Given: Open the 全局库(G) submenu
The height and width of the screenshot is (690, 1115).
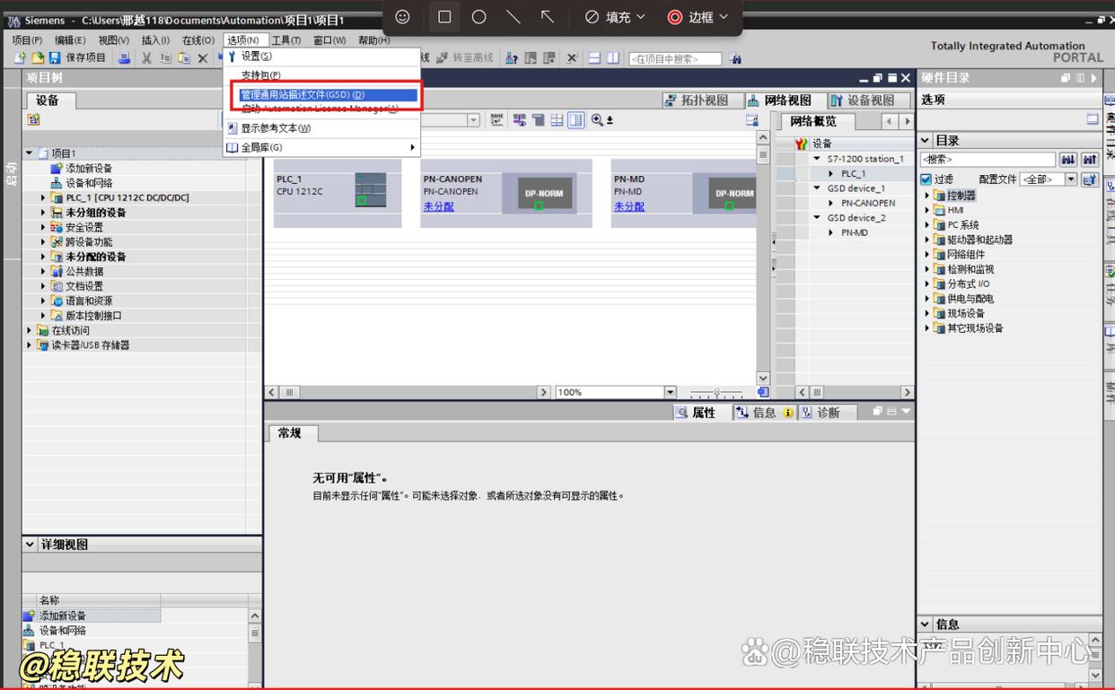Looking at the screenshot, I should (x=321, y=147).
